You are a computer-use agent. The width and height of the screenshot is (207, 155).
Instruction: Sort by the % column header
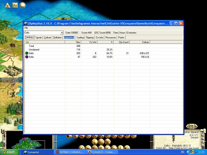[105, 42]
